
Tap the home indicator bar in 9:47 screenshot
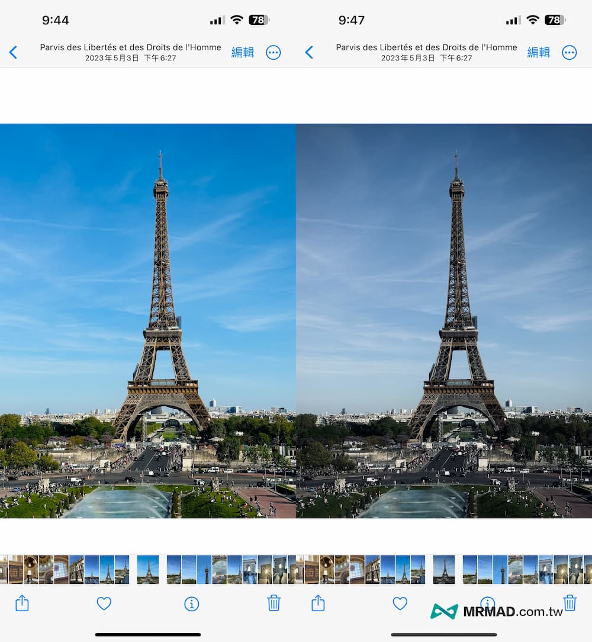[444, 635]
